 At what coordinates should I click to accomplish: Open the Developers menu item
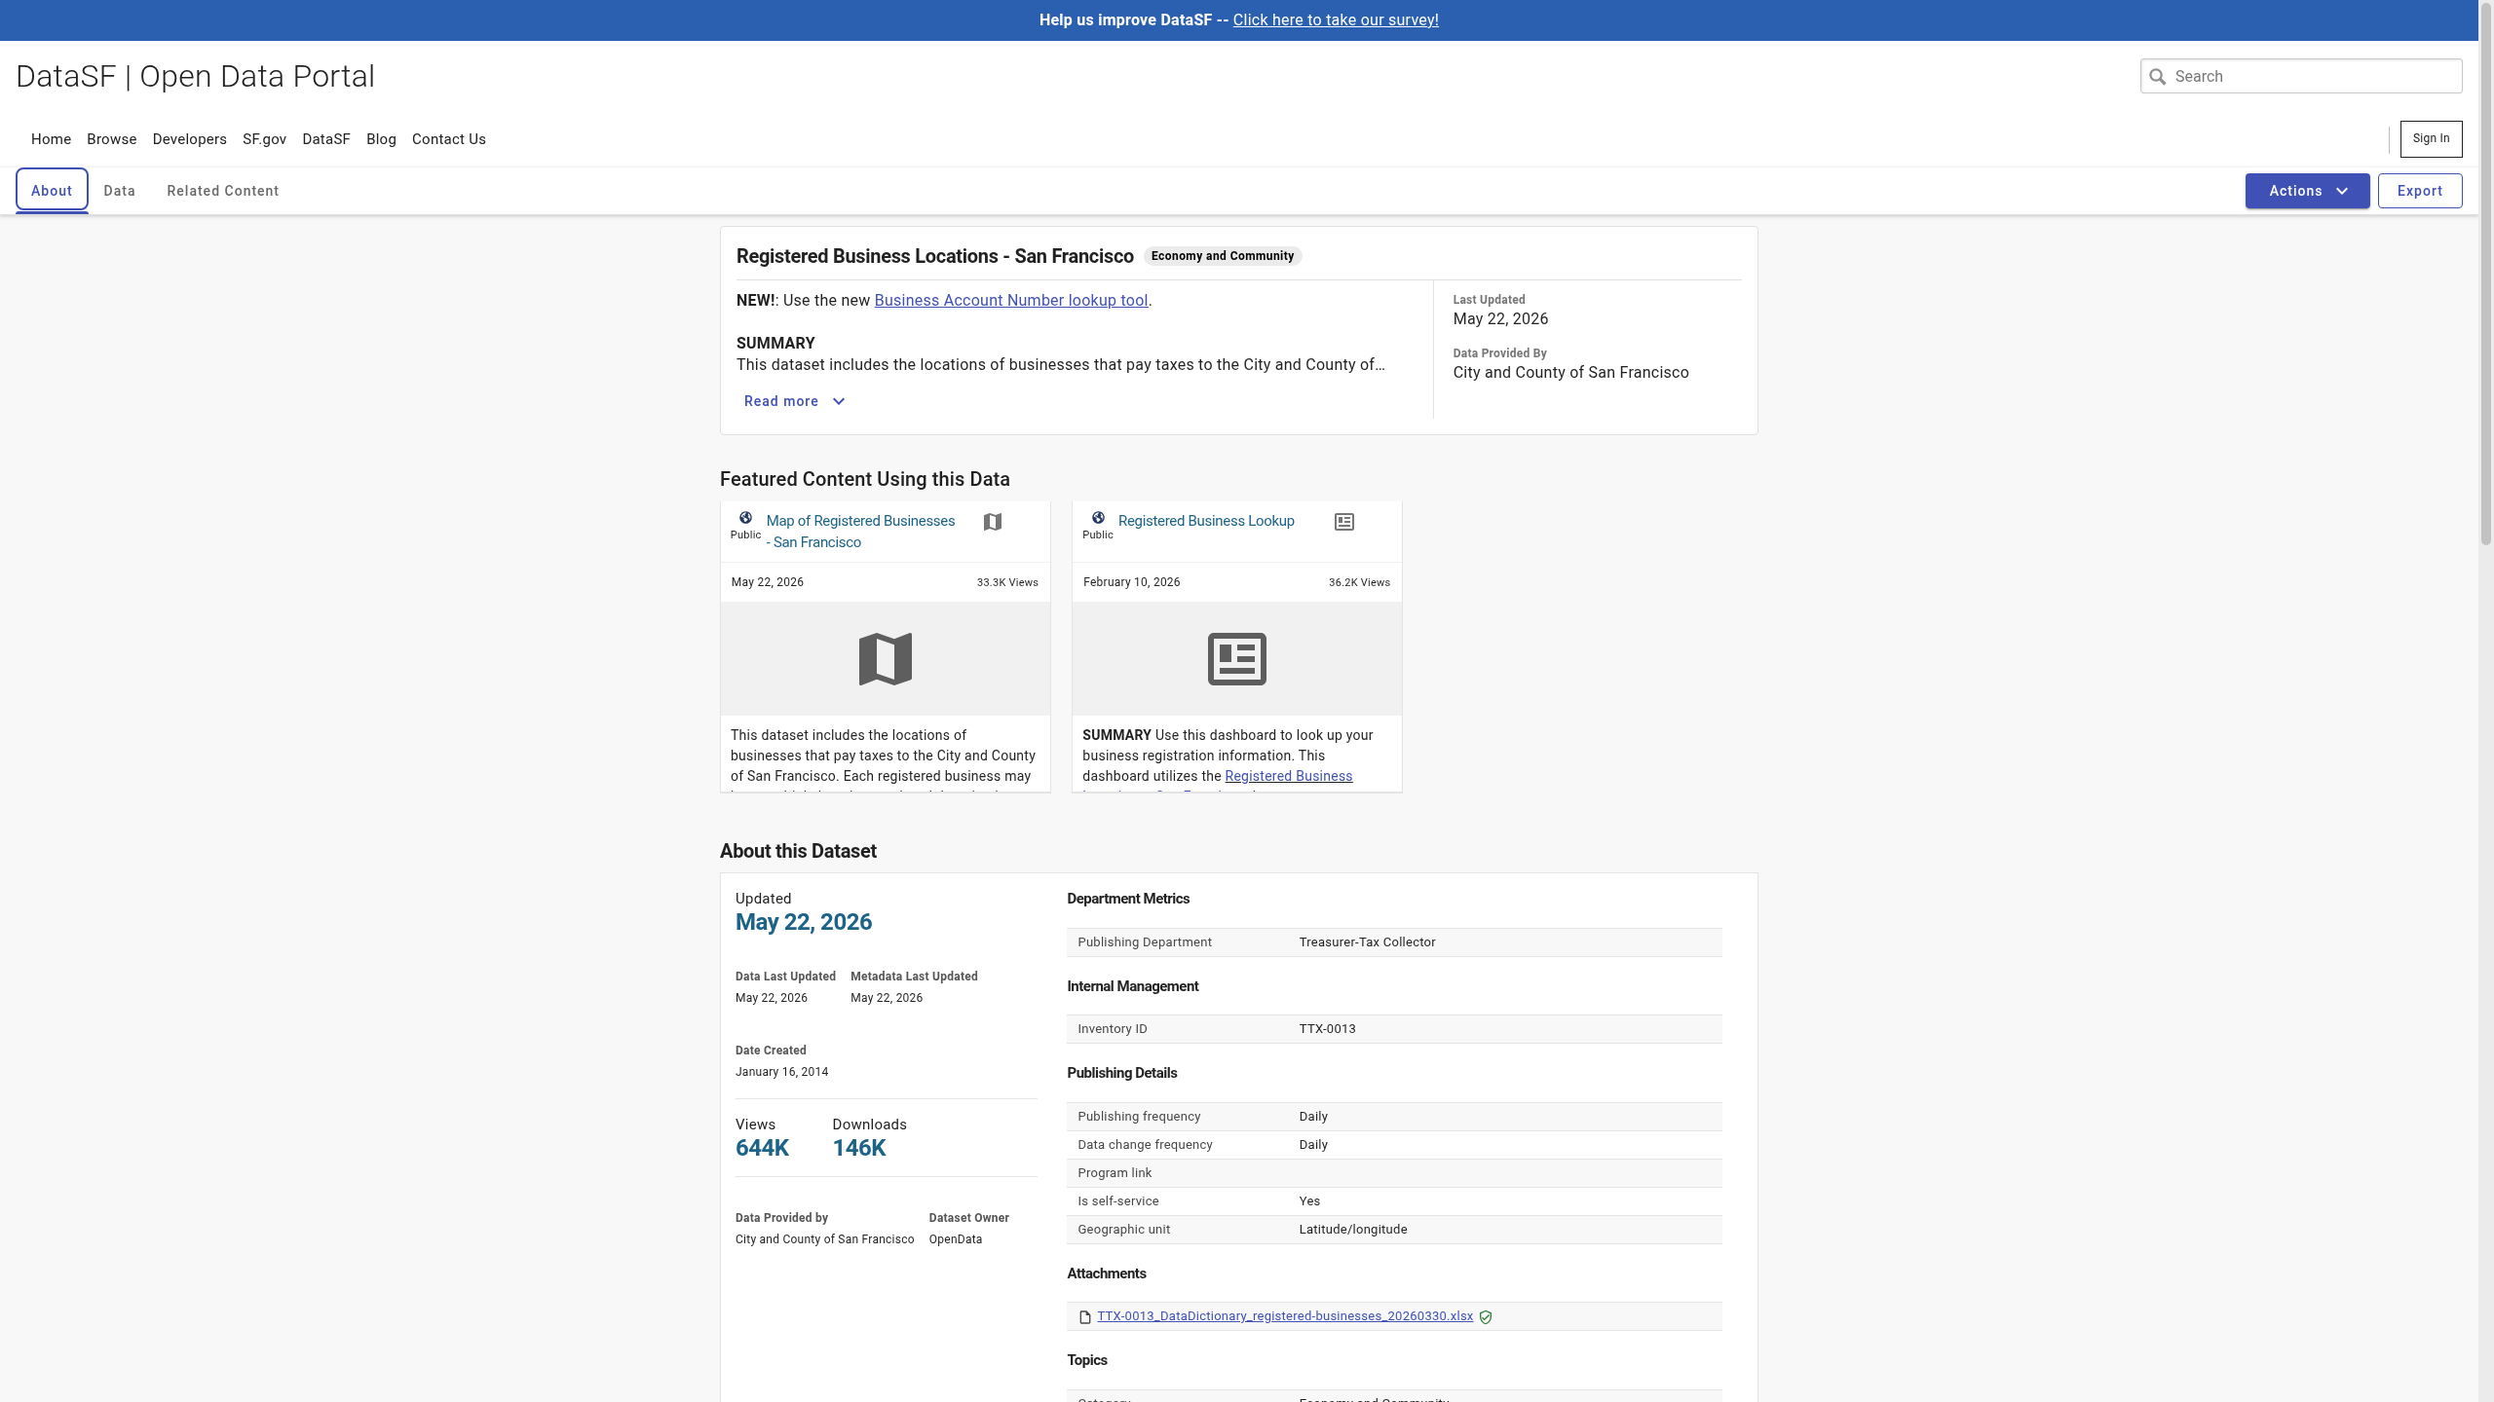pos(190,139)
